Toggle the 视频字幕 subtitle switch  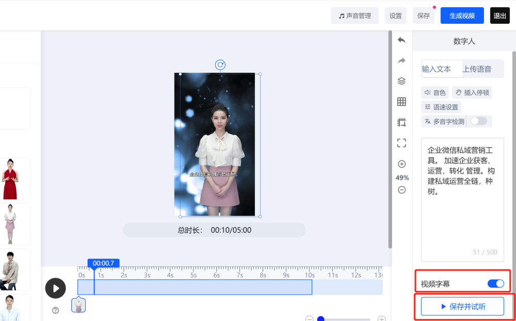[x=495, y=283]
